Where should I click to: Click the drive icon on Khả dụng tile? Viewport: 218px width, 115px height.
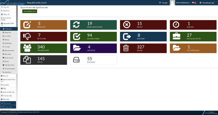point(77,60)
